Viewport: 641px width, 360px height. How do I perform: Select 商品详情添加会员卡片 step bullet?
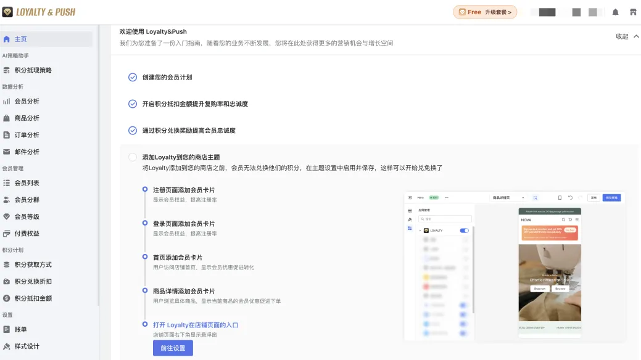(145, 290)
